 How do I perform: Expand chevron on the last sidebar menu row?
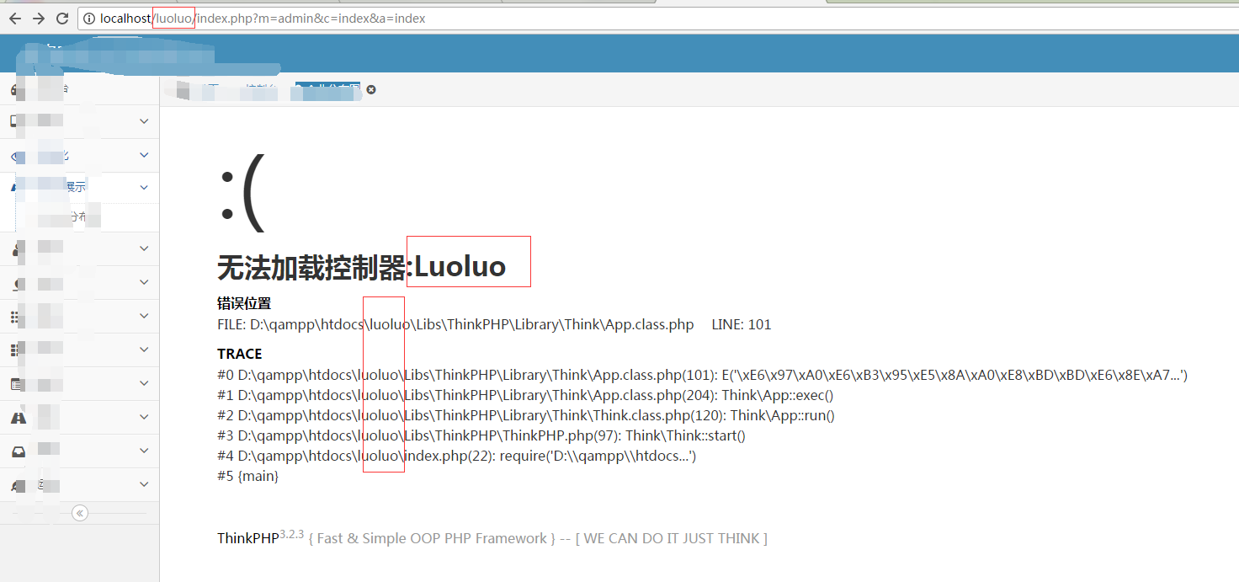point(144,484)
